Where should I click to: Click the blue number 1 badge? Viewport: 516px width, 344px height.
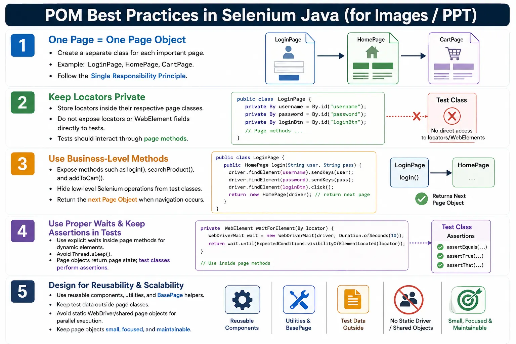click(23, 45)
